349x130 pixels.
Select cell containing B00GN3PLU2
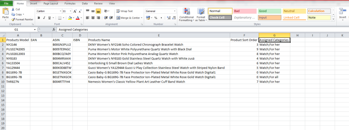click(x=62, y=45)
